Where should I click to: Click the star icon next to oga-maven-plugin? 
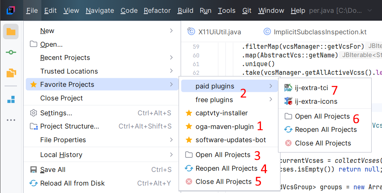[189, 126]
